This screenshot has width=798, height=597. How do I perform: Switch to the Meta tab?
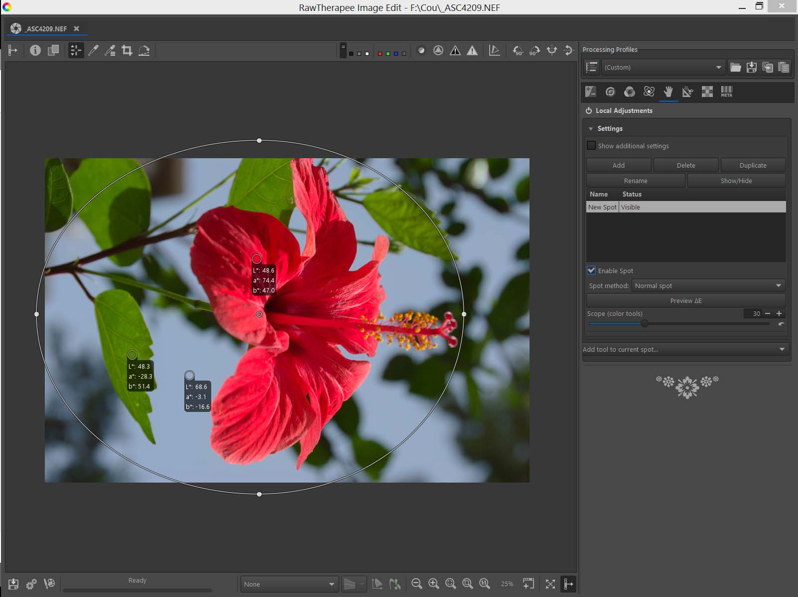pyautogui.click(x=726, y=92)
